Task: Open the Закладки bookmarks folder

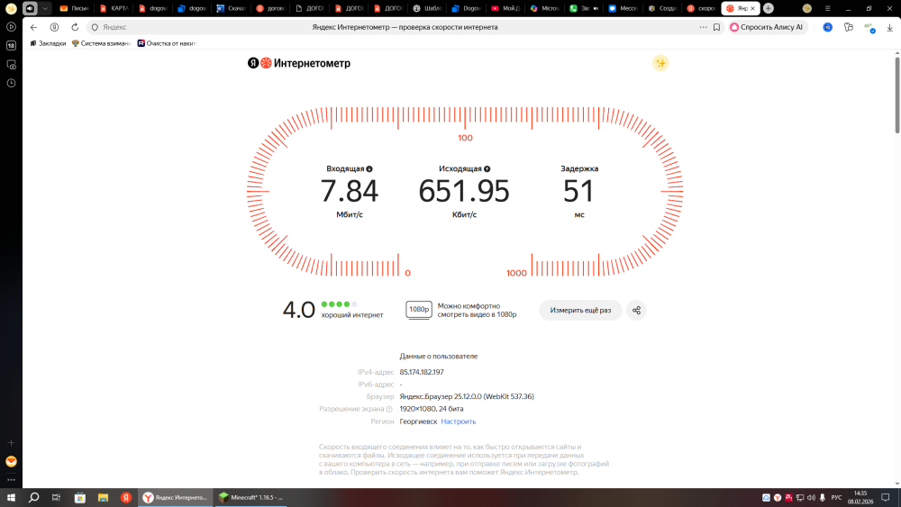Action: click(x=48, y=43)
